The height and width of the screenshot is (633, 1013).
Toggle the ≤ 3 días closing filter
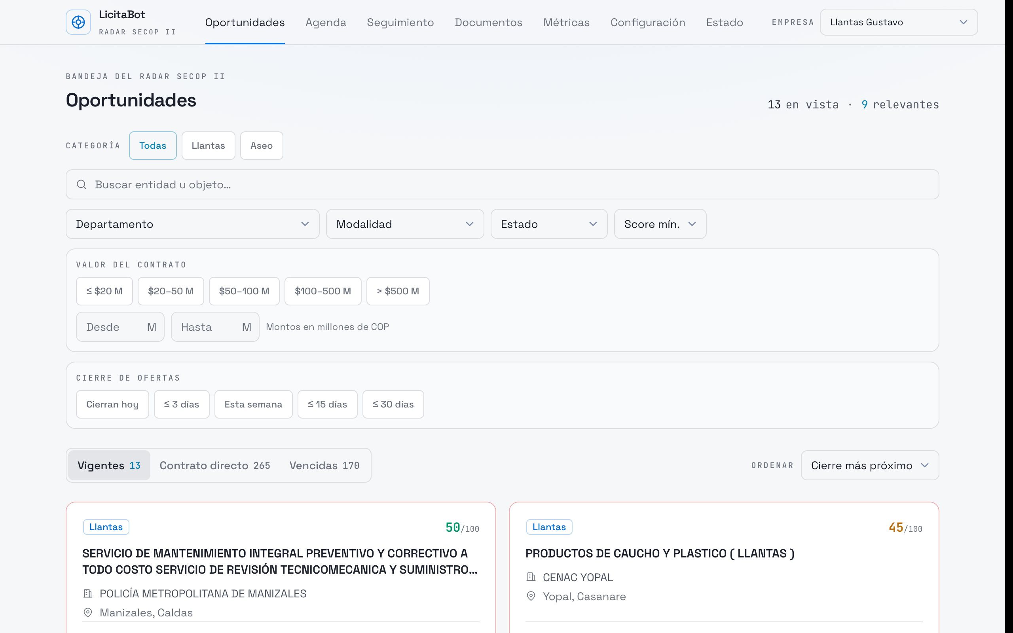pos(182,404)
